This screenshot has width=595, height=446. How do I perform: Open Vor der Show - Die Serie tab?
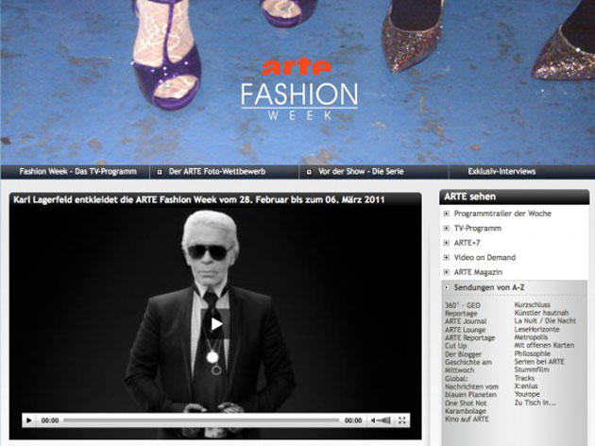pos(361,172)
